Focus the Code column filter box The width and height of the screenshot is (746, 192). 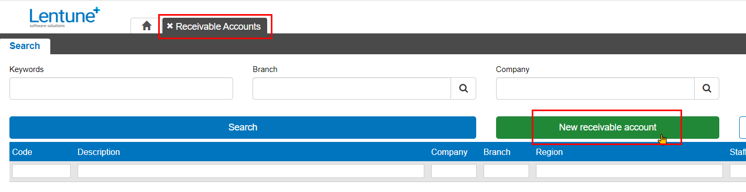point(41,171)
